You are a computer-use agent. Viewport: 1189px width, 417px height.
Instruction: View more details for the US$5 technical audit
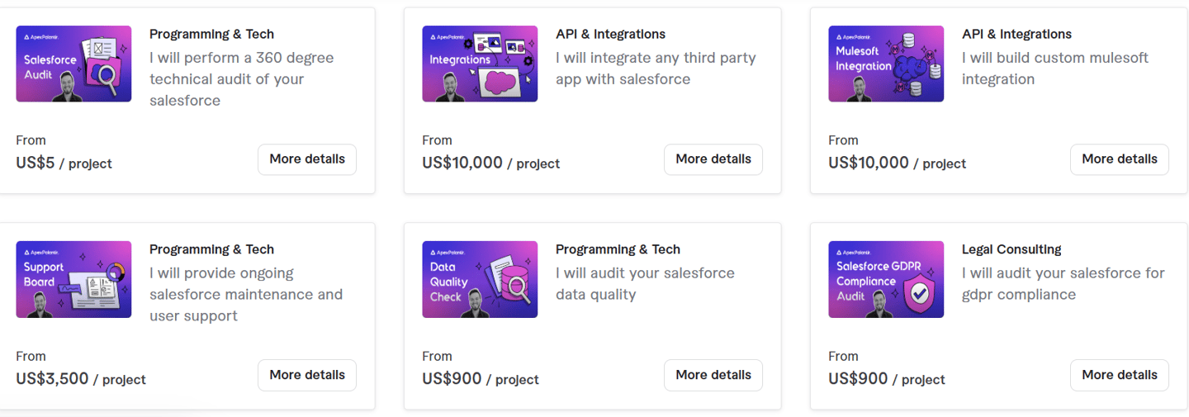307,159
